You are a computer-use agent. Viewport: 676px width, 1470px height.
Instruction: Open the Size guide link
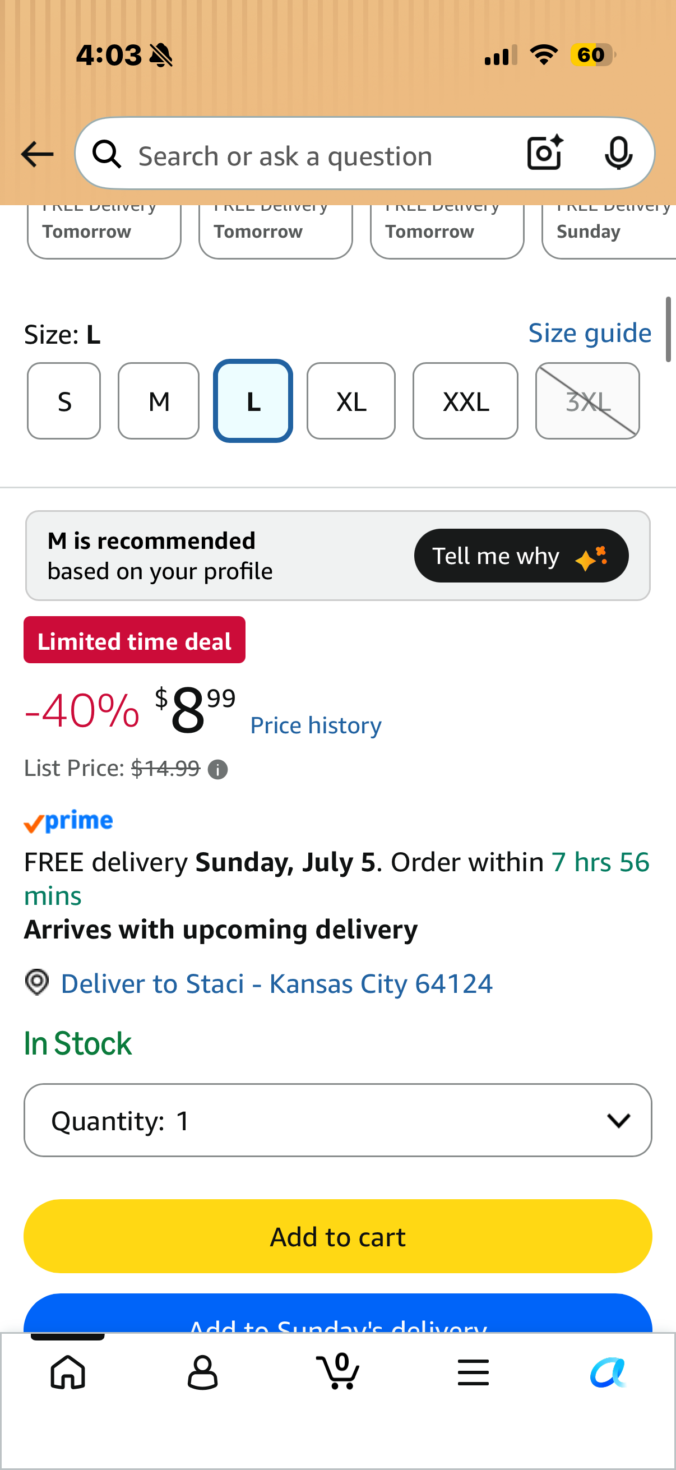click(590, 333)
